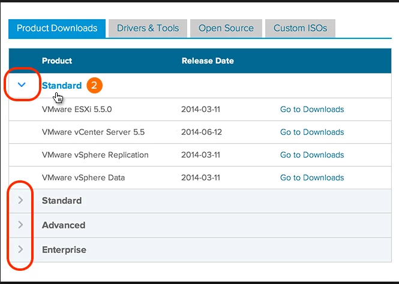Expand the Enterprise row chevron

20,249
